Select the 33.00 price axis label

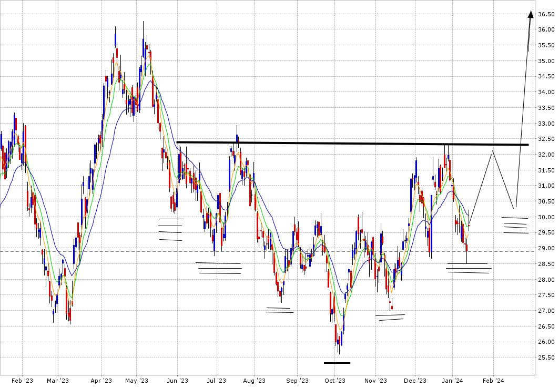546,124
